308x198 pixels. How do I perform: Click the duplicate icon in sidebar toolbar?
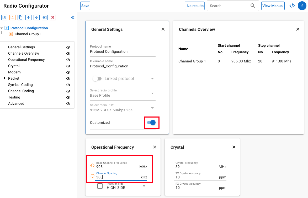click(x=20, y=18)
